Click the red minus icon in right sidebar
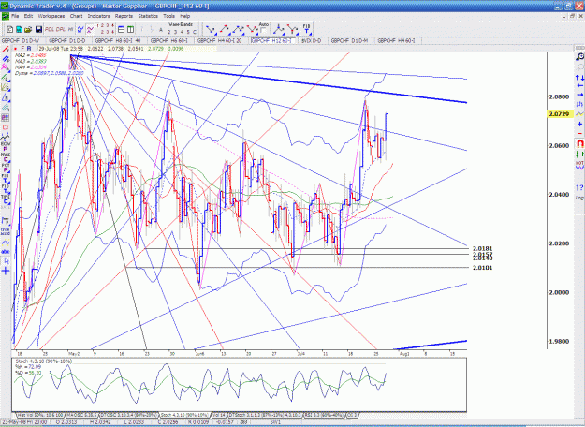The width and height of the screenshot is (585, 427). [579, 133]
